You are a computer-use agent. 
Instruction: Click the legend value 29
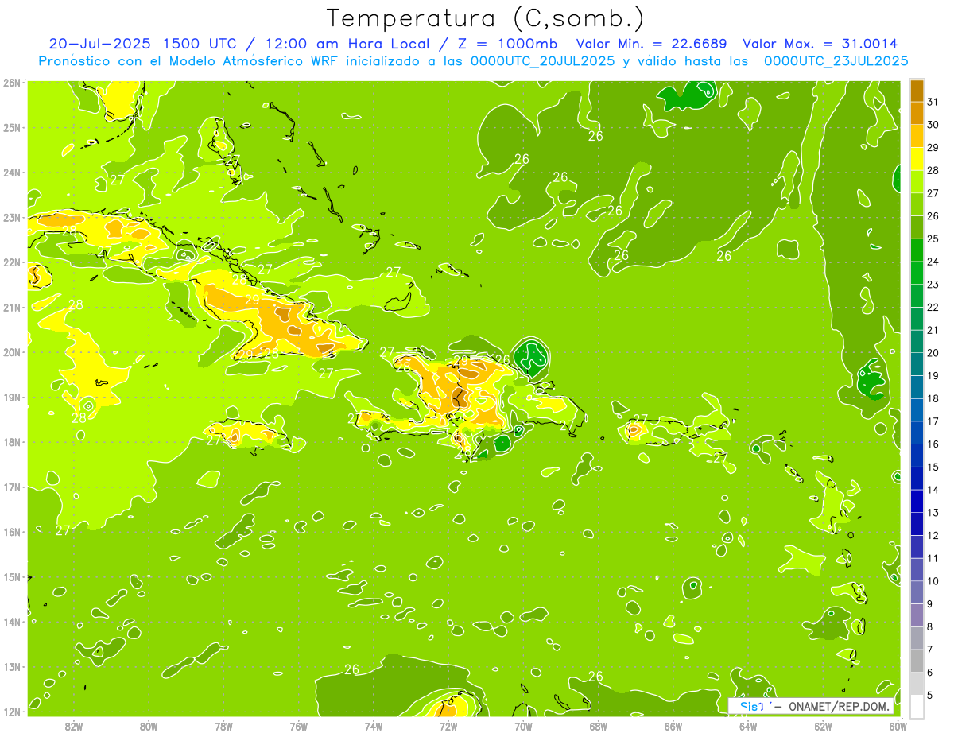[x=933, y=147]
